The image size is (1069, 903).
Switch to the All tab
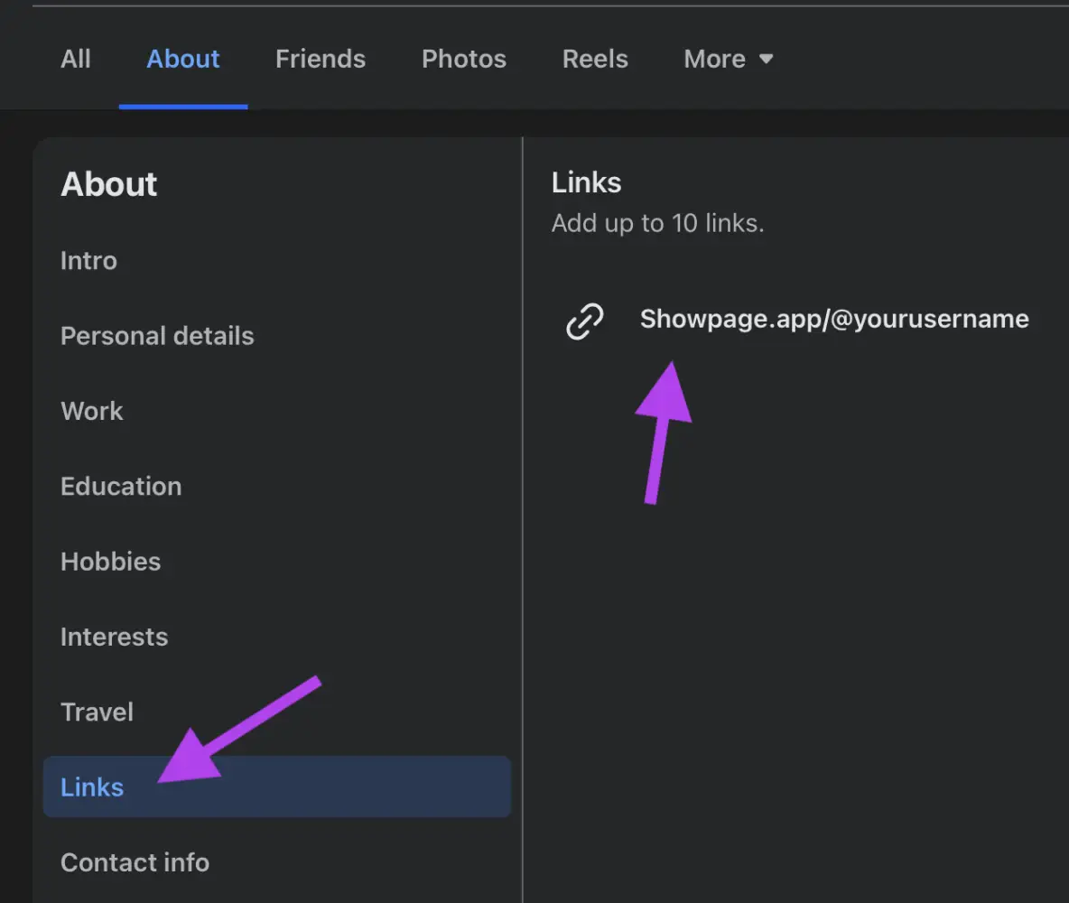tap(76, 60)
